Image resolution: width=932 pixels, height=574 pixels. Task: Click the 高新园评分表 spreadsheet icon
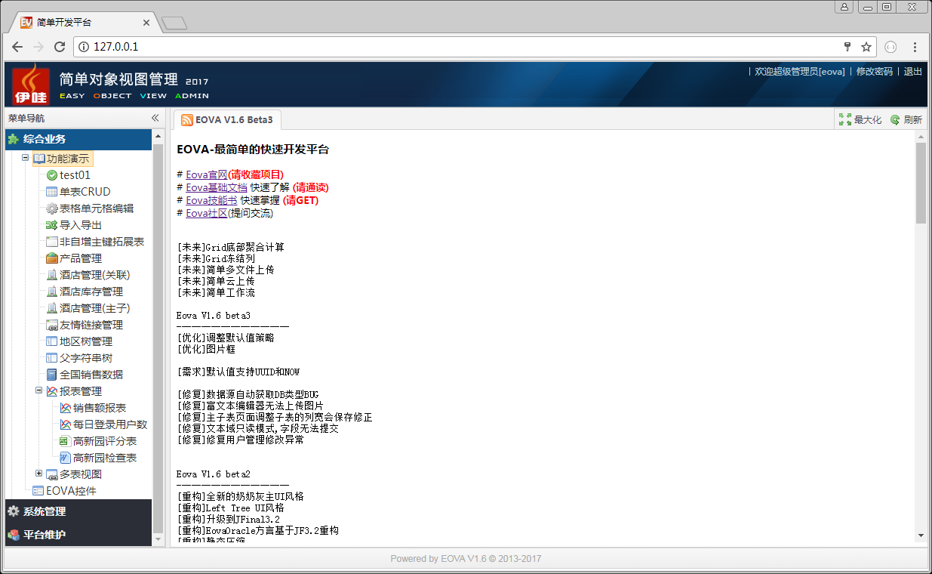coord(66,441)
